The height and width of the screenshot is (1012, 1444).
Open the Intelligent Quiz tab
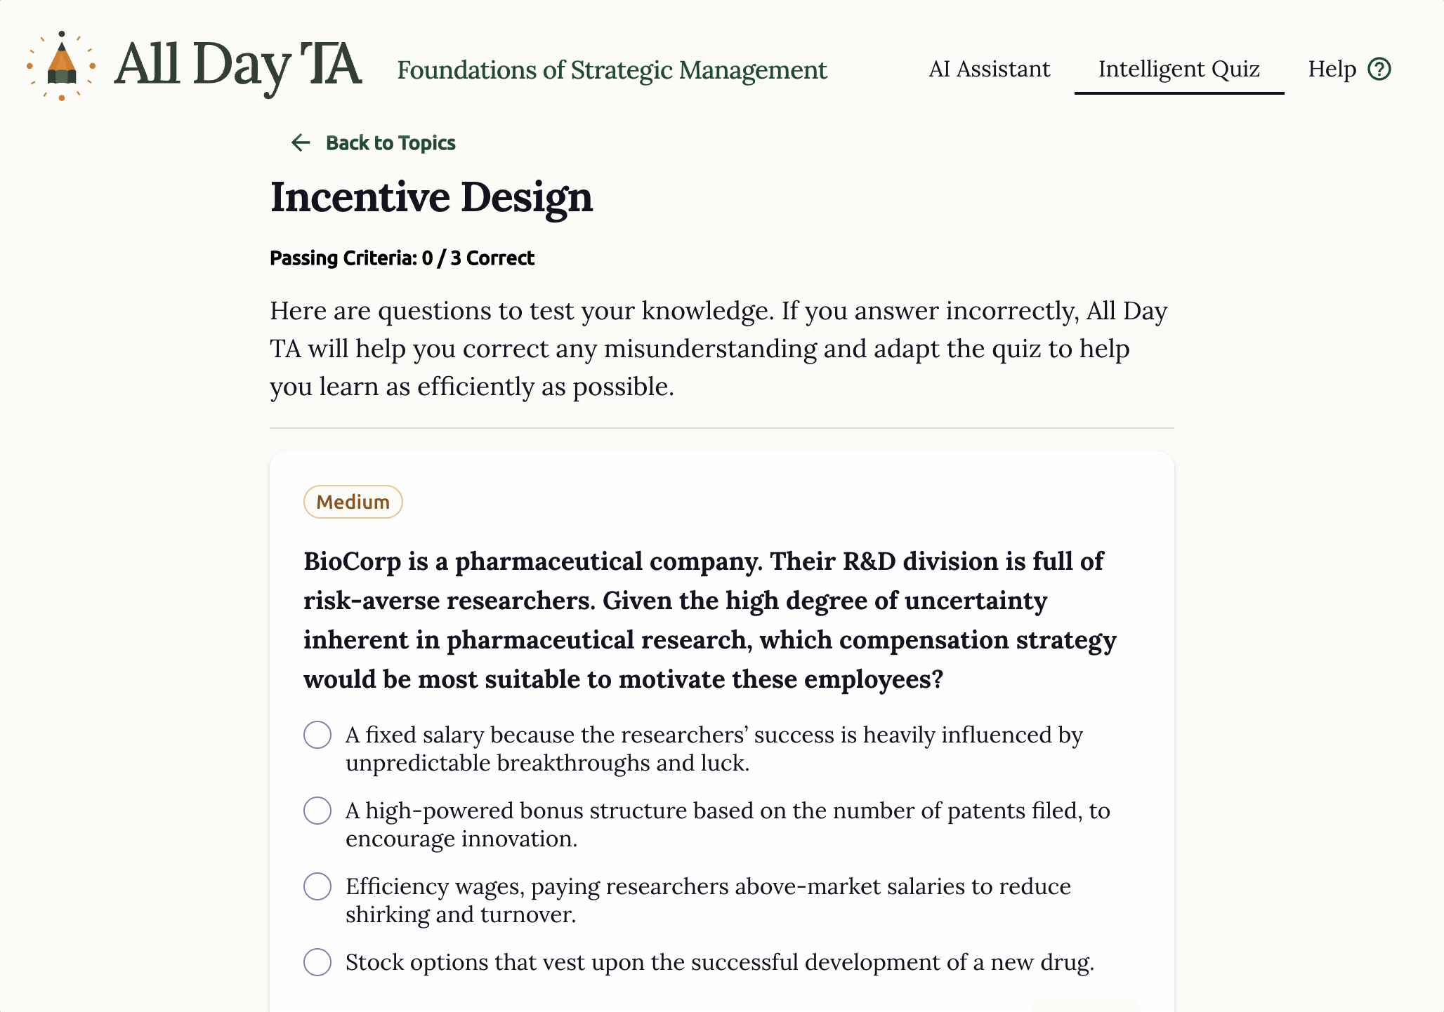[x=1179, y=69]
